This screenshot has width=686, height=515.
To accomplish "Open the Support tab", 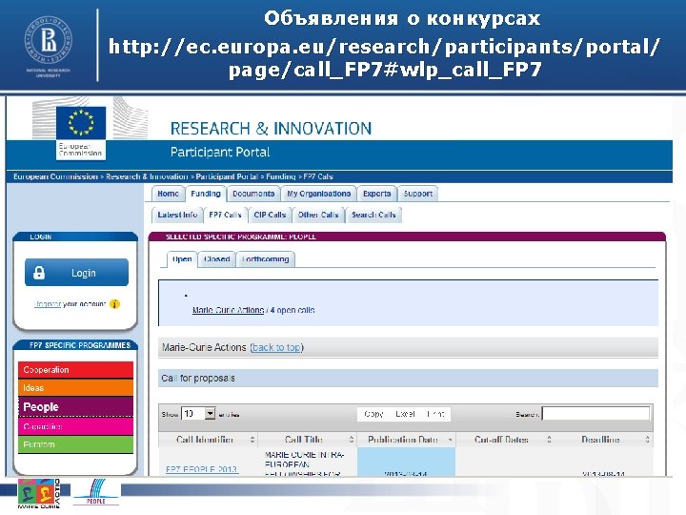I will 418,194.
